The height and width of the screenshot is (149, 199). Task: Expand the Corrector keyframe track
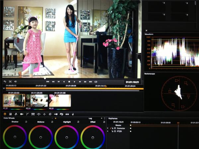tap(107, 128)
